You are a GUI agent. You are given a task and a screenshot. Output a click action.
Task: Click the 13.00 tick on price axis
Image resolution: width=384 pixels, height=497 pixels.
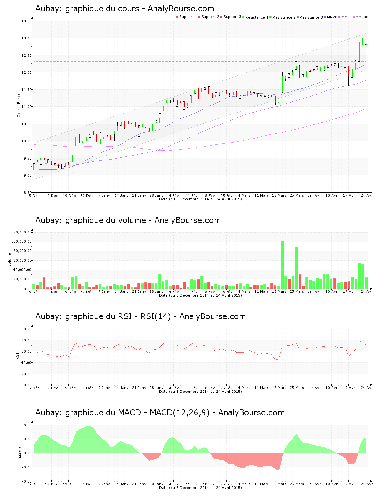click(26, 38)
